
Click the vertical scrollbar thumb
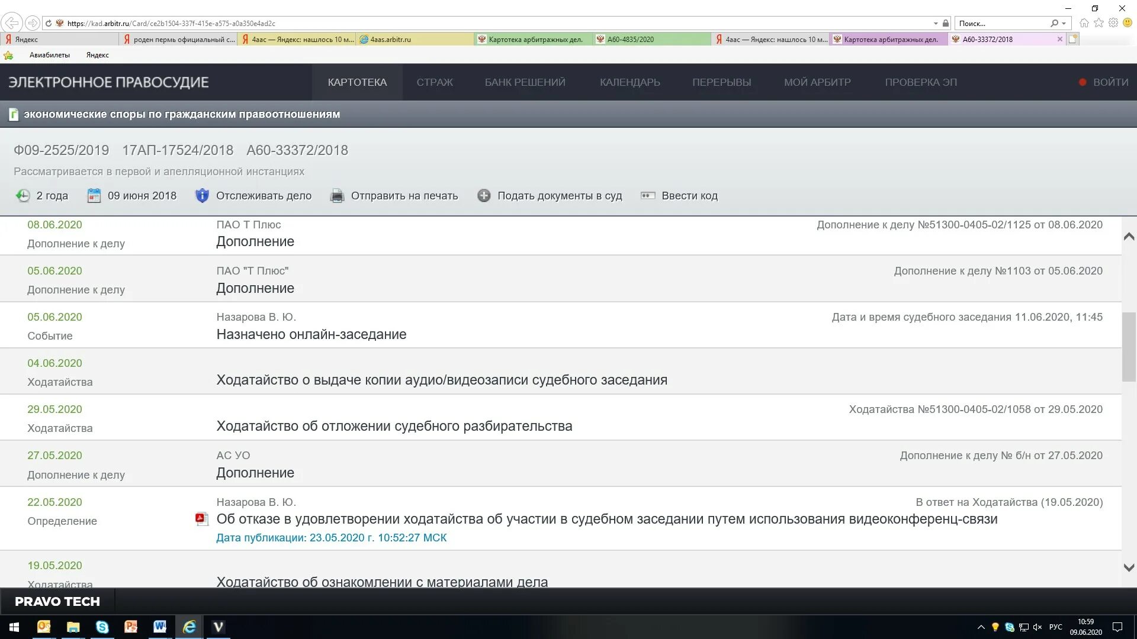click(1129, 347)
